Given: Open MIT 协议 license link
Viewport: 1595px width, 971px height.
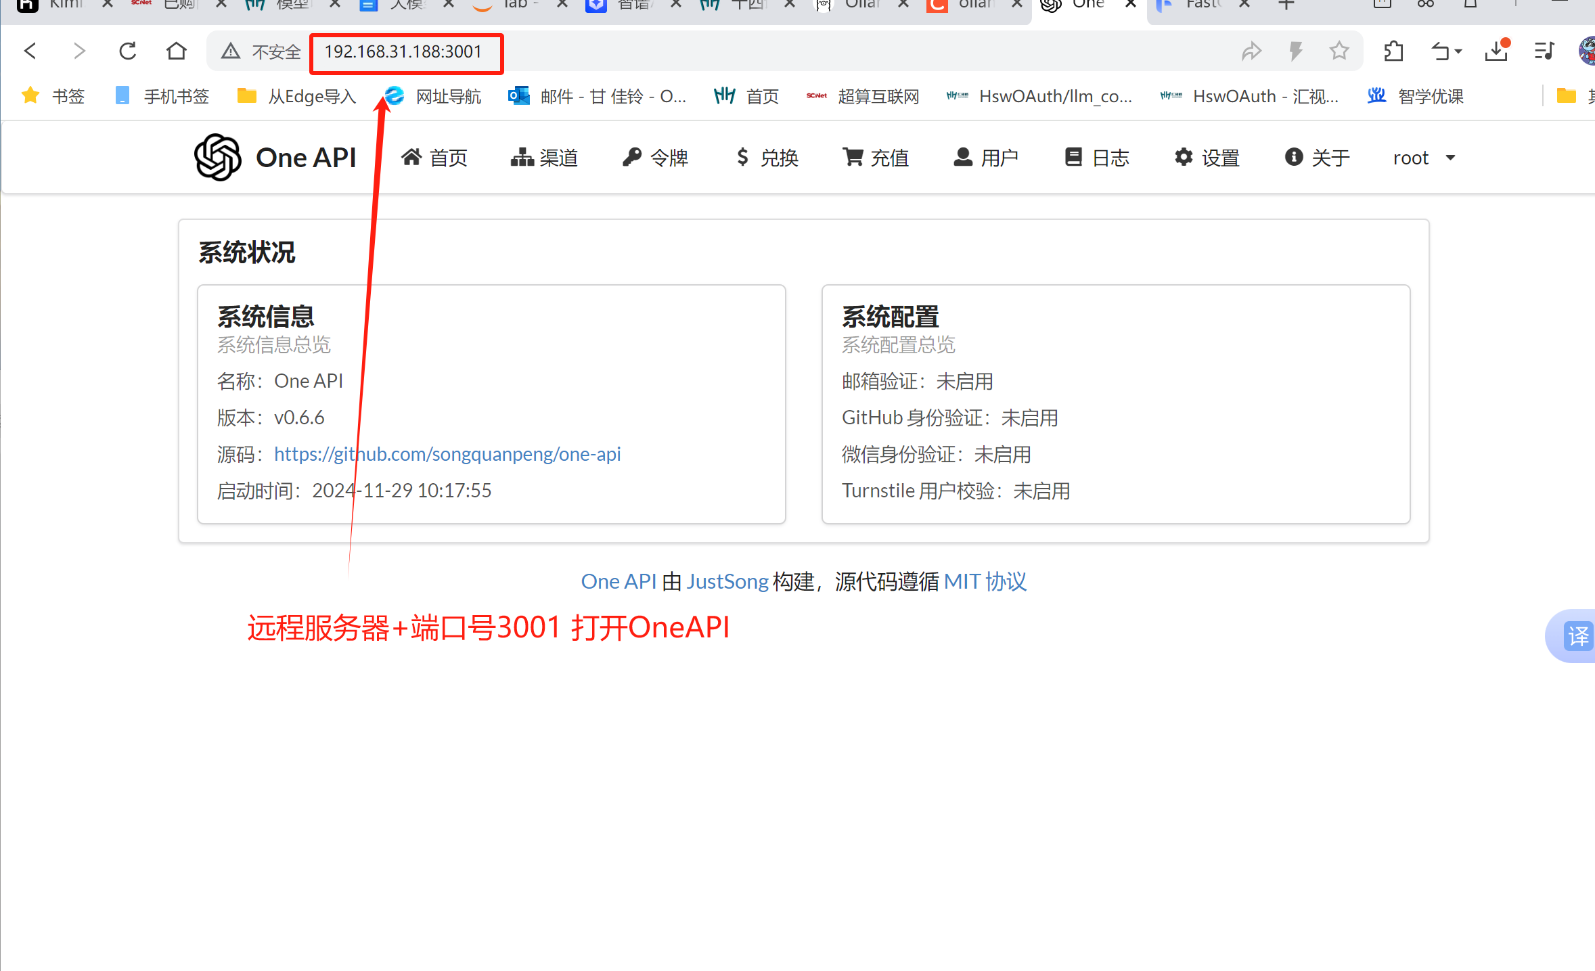Looking at the screenshot, I should coord(985,581).
